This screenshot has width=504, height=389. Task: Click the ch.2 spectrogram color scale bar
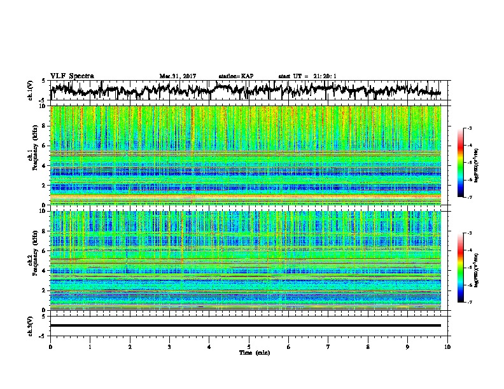[x=460, y=268]
